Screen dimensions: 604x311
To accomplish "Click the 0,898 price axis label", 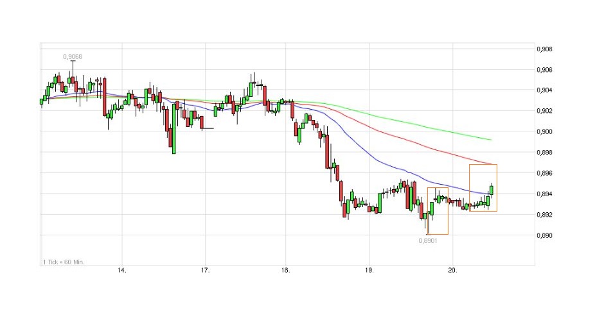I will pyautogui.click(x=545, y=153).
